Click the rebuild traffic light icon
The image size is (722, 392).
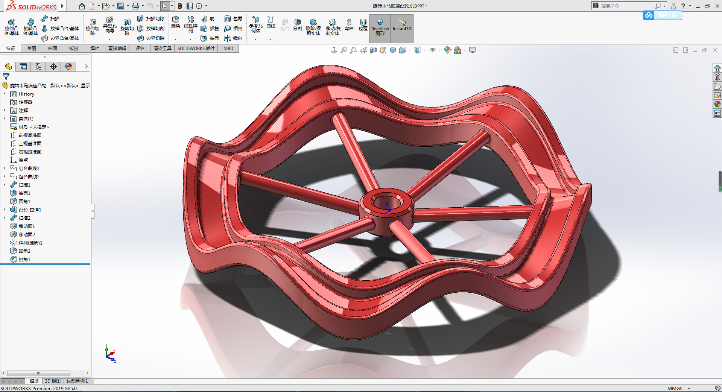(180, 6)
